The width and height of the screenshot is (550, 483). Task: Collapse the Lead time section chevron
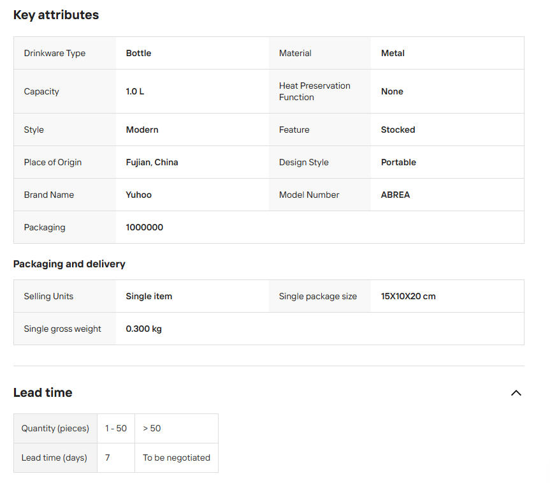coord(516,393)
